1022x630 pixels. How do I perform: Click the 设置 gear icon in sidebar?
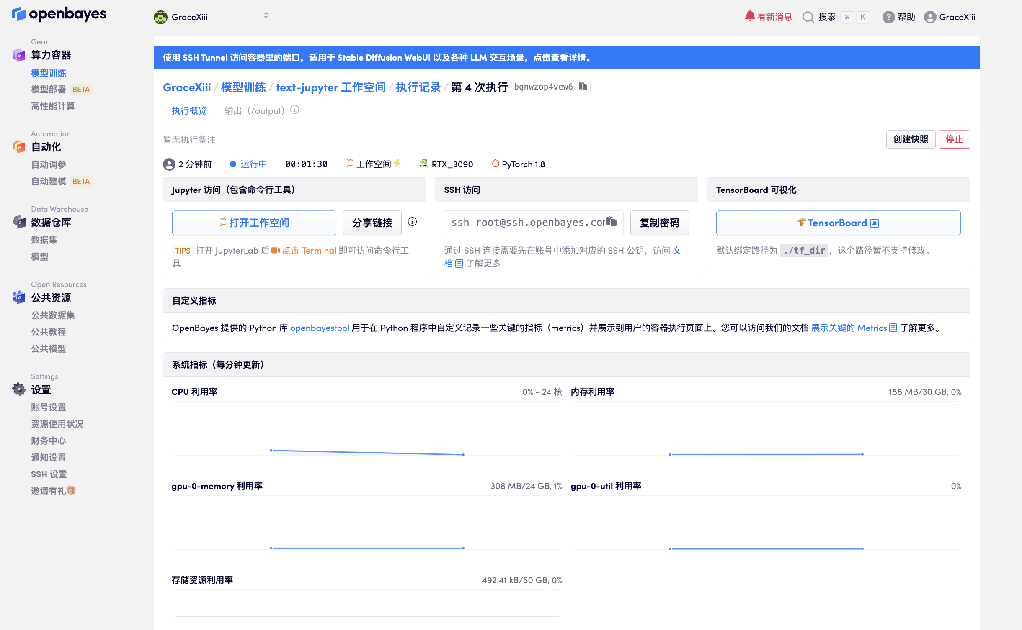19,389
